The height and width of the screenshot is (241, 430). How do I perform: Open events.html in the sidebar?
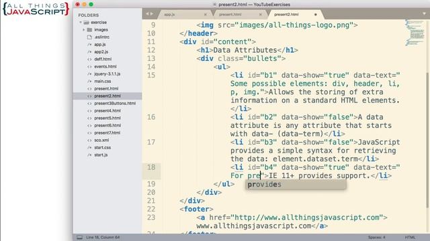105,67
